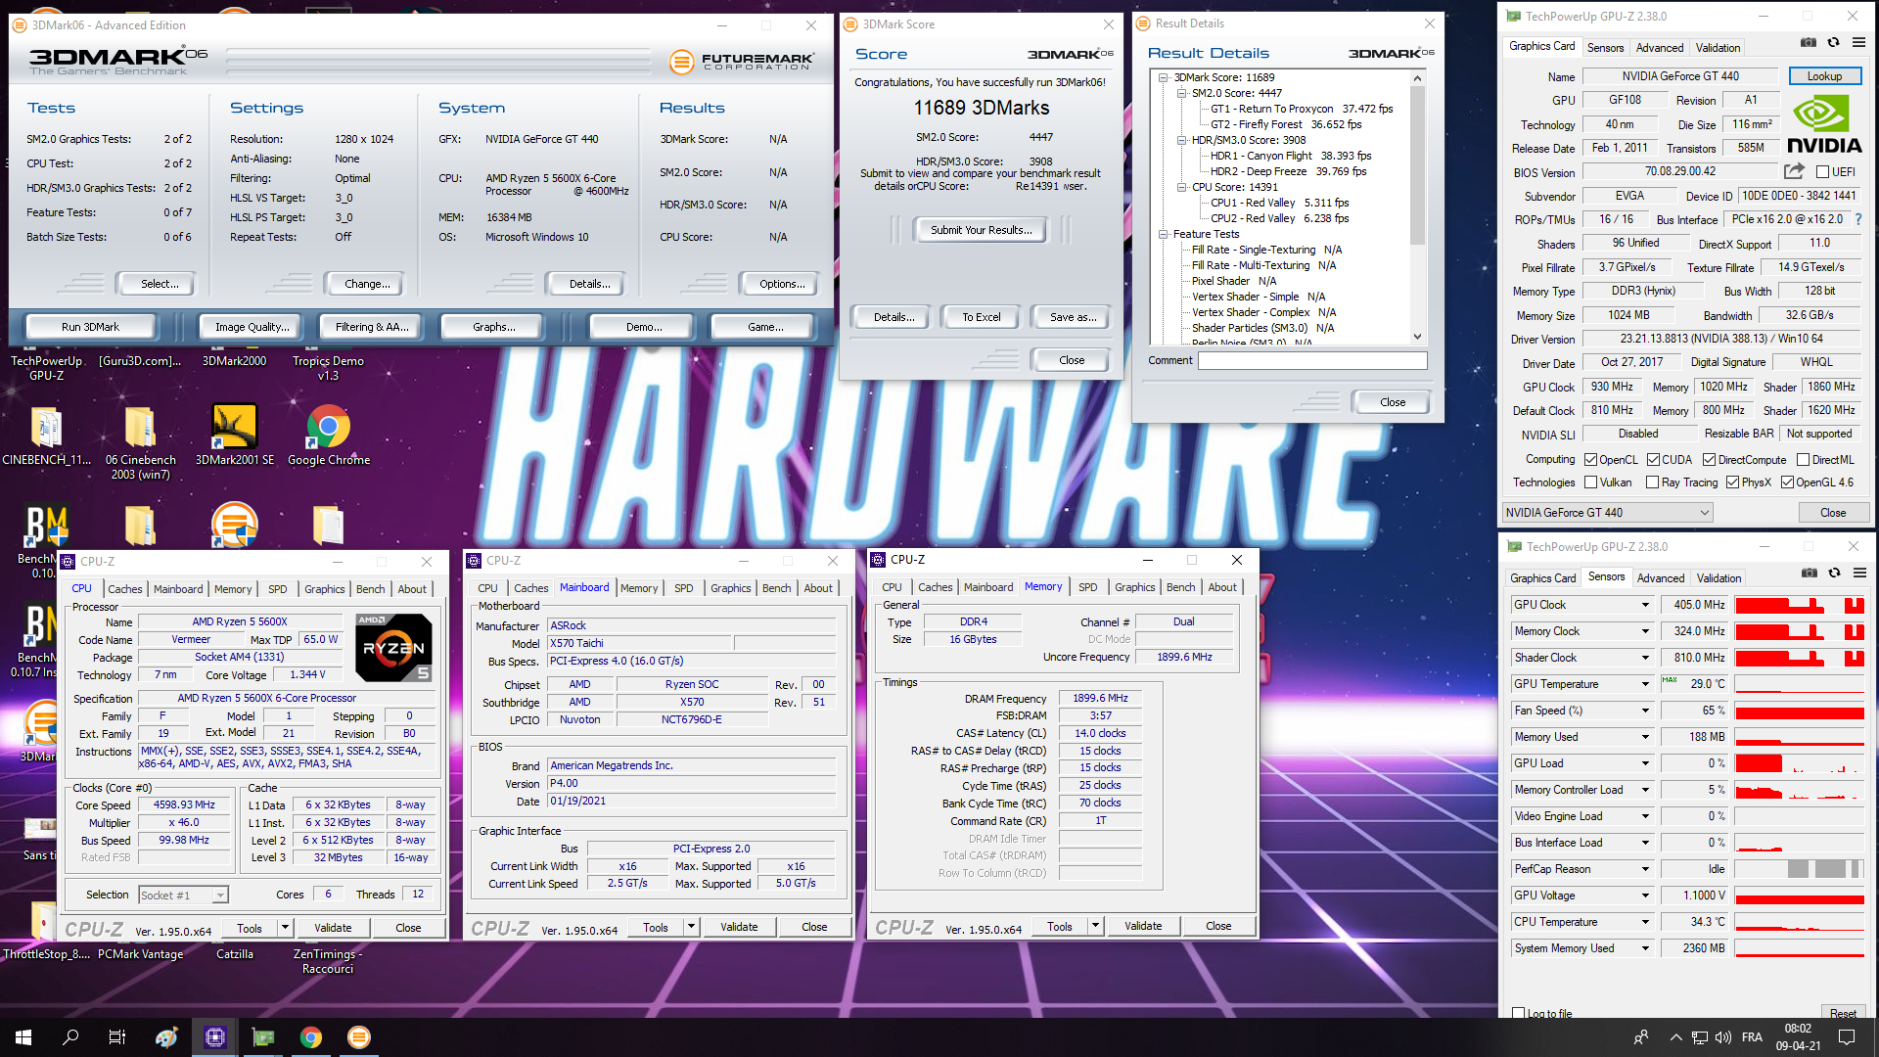Screen dimensions: 1879x1057
Task: Open the GPU Temperature sensor dropdown
Action: (x=1645, y=684)
